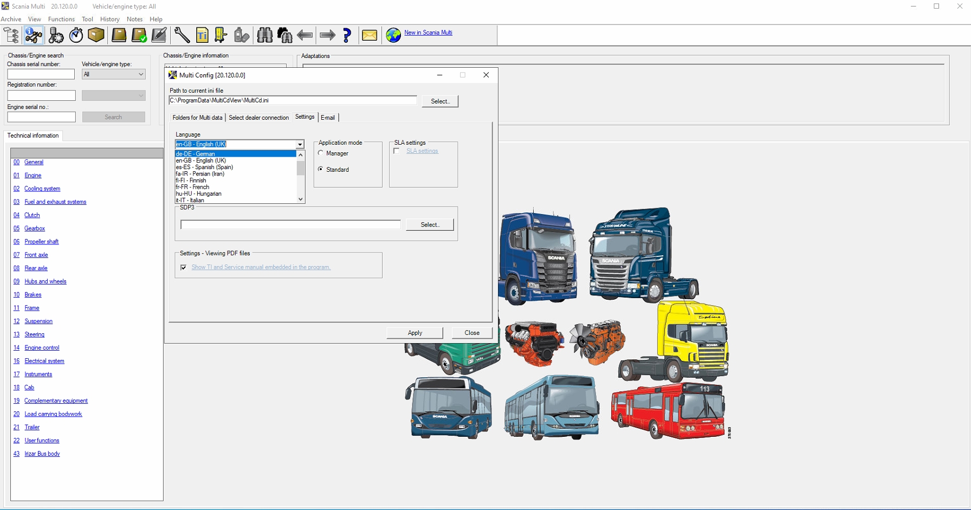Open the piston and gear parts icon

point(56,35)
